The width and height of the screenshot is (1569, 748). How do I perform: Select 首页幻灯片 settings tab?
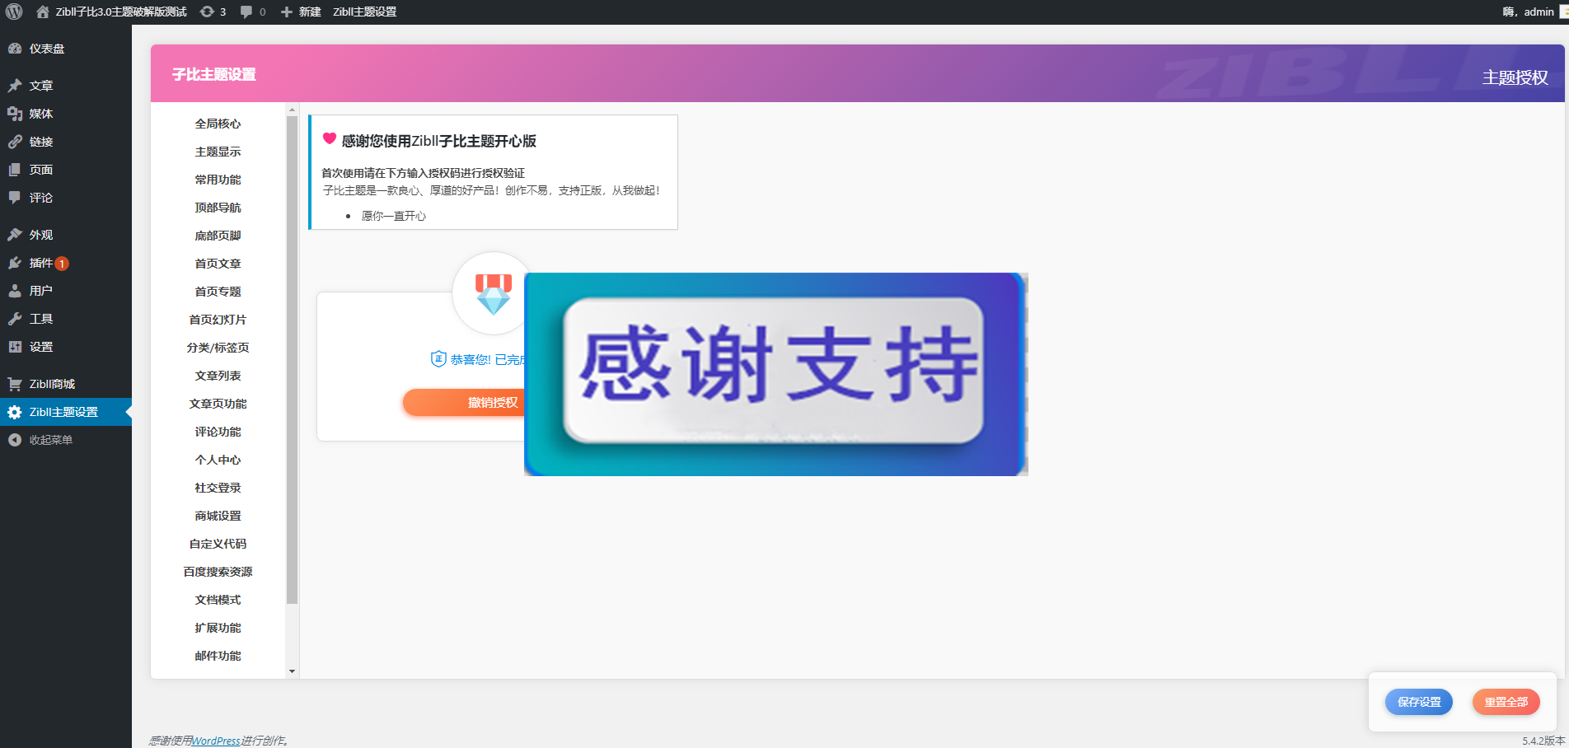[218, 320]
